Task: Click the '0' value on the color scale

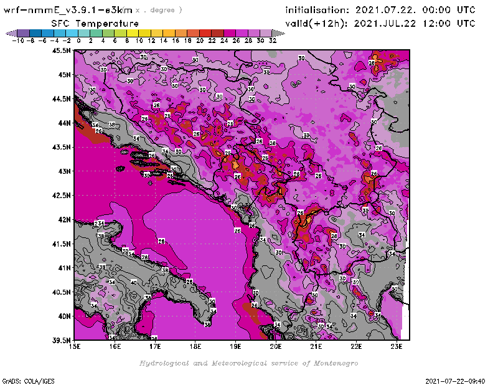Action: click(78, 41)
